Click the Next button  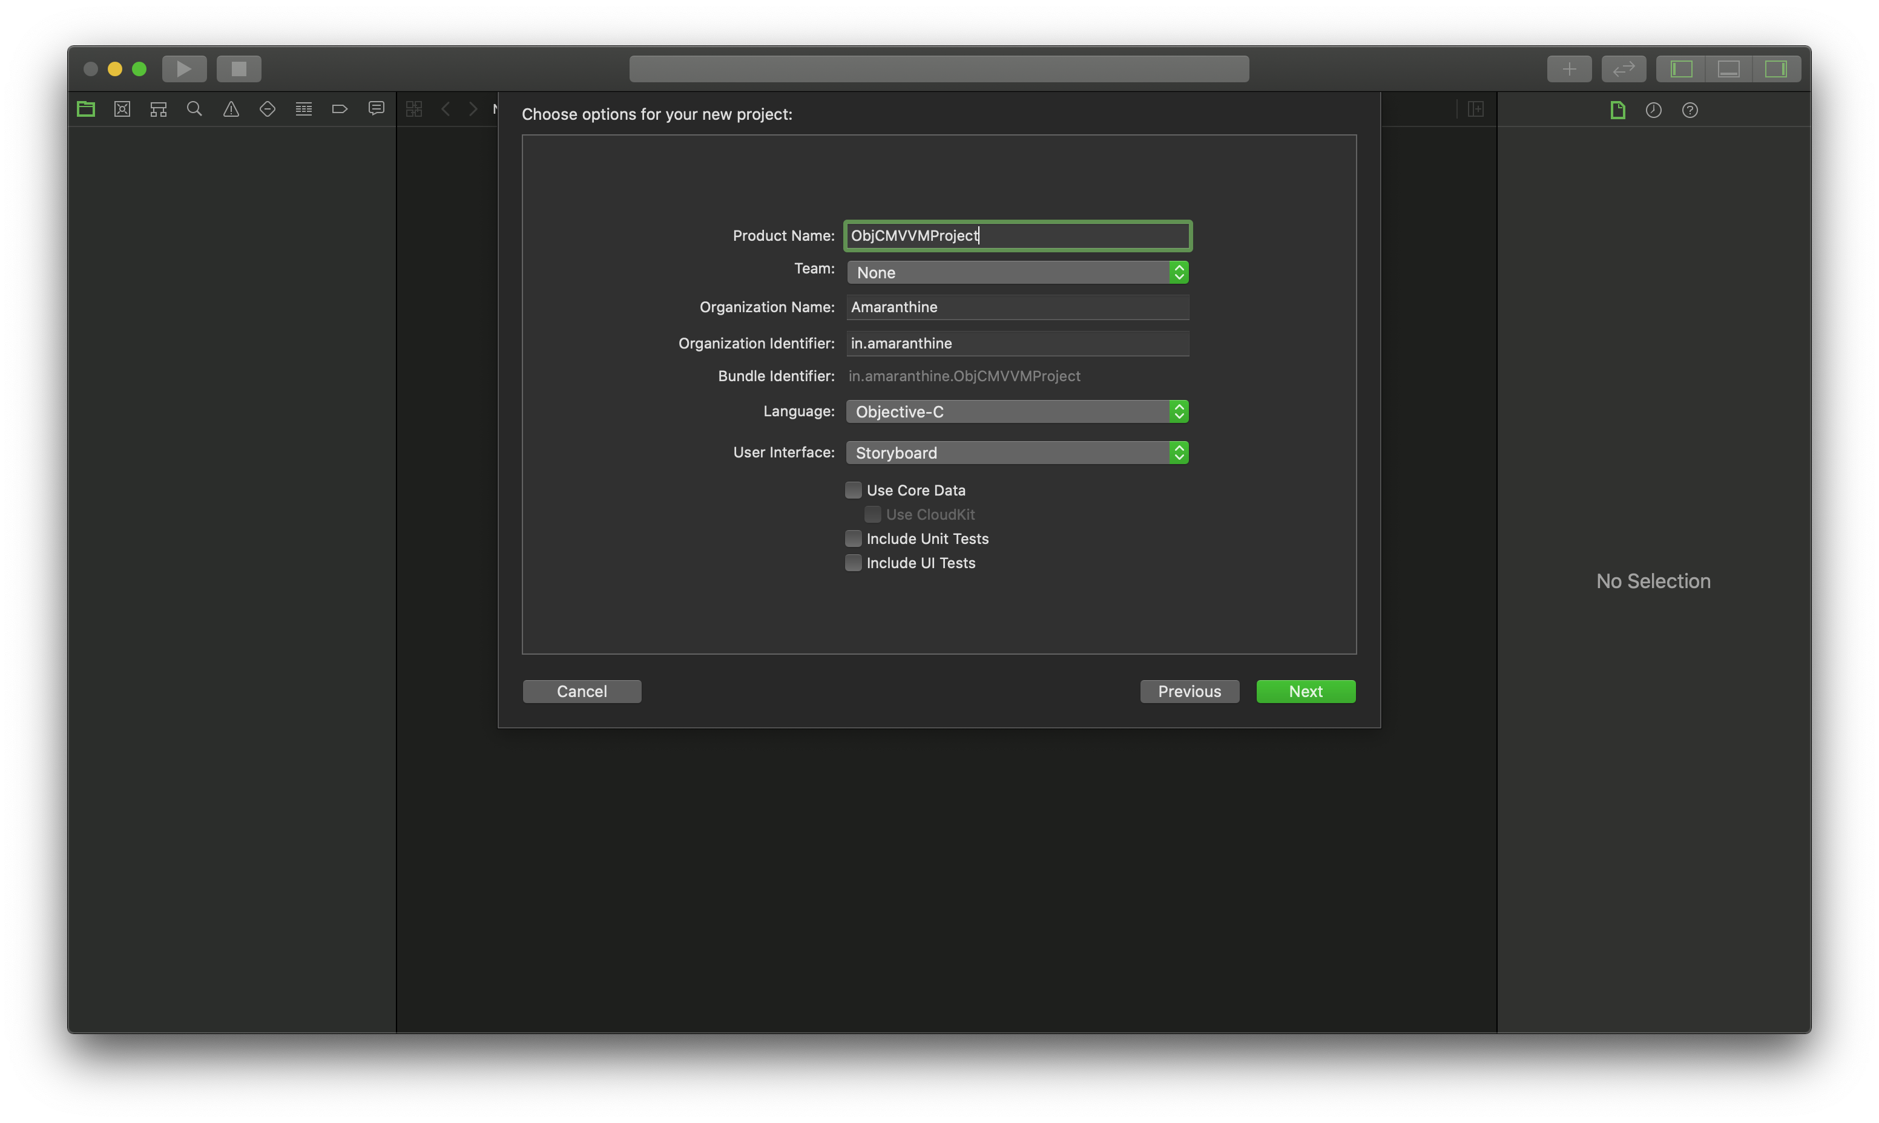click(x=1305, y=692)
